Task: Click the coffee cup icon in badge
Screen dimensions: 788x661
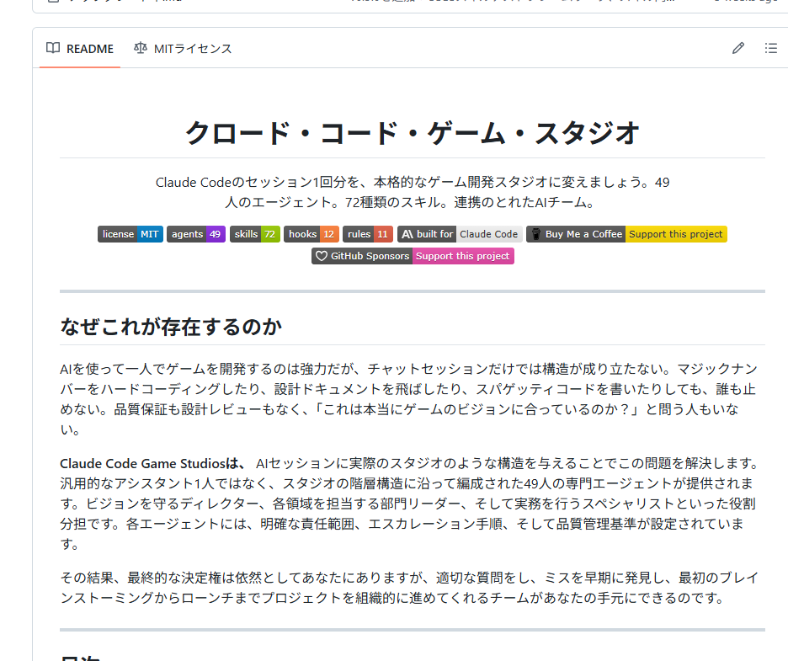Action: pos(535,234)
